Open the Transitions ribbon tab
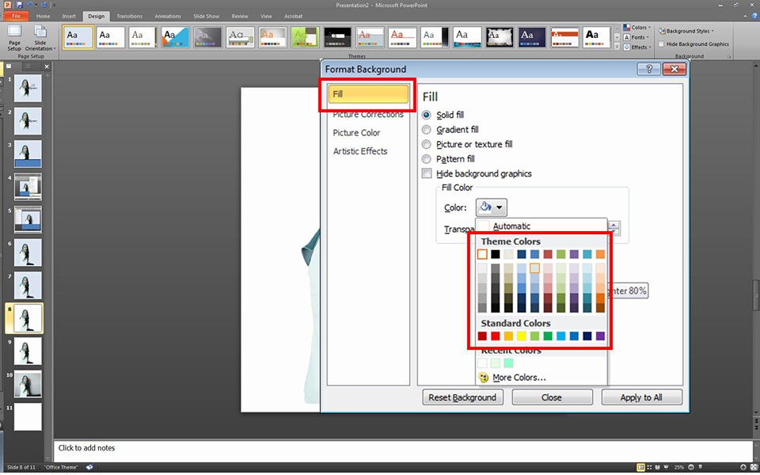Screen dimensions: 760x475 [x=129, y=16]
